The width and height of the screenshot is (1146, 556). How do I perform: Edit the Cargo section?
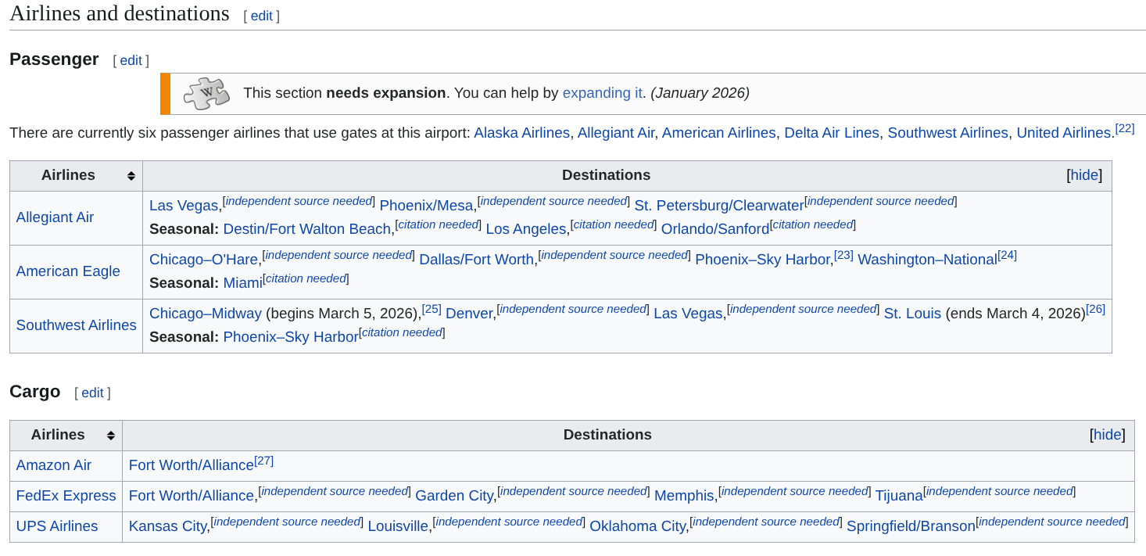92,393
